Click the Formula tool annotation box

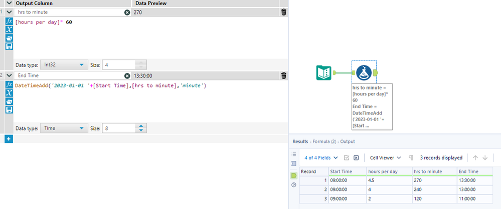tap(372, 106)
